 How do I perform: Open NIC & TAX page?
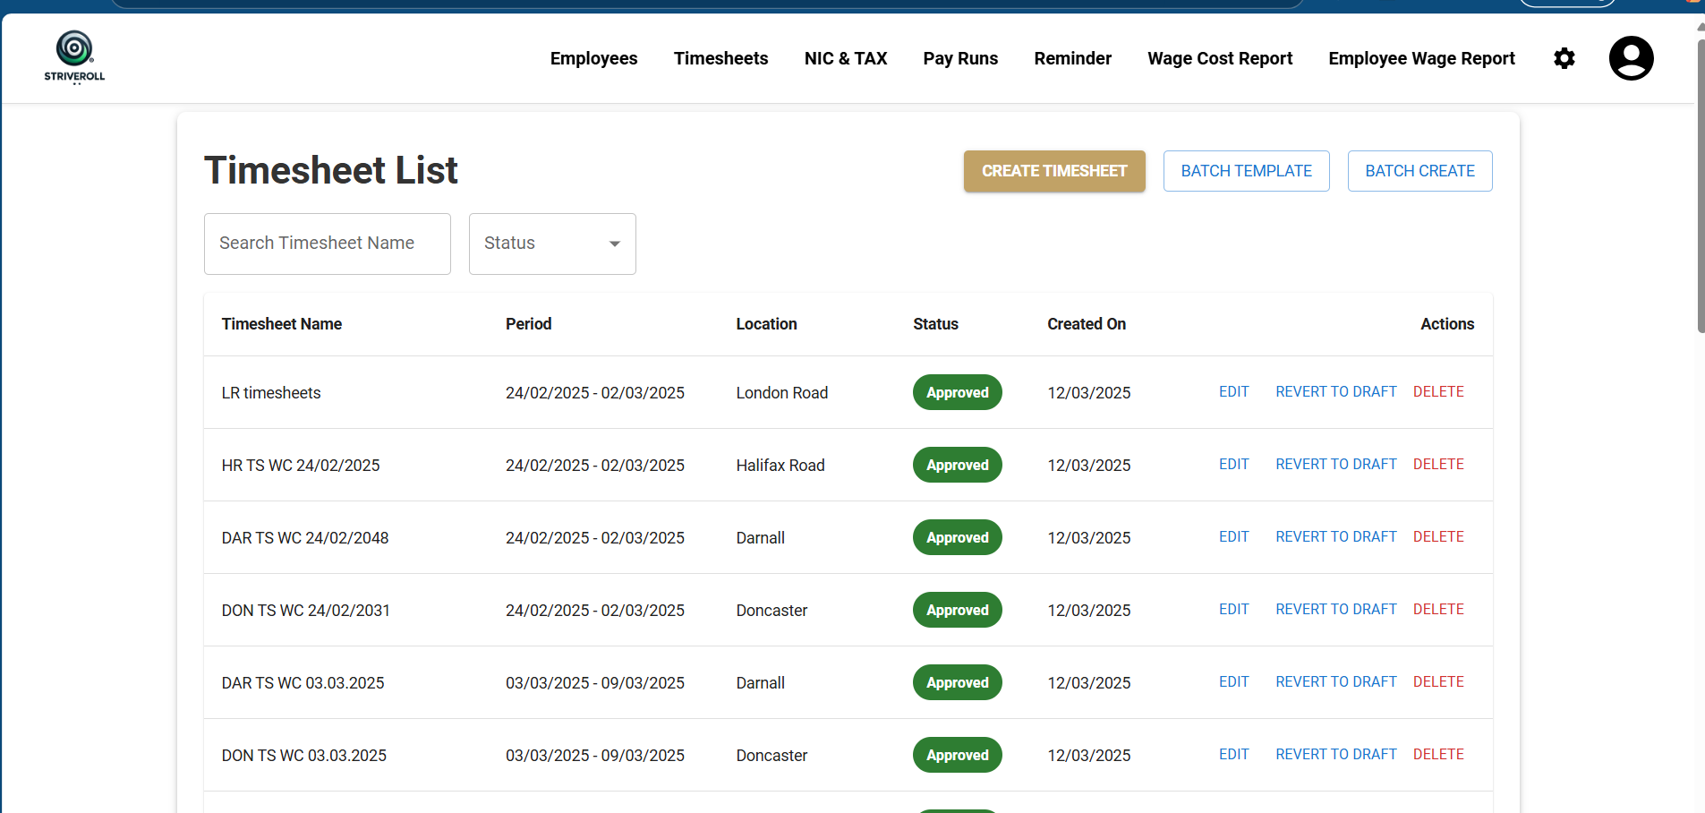846,58
